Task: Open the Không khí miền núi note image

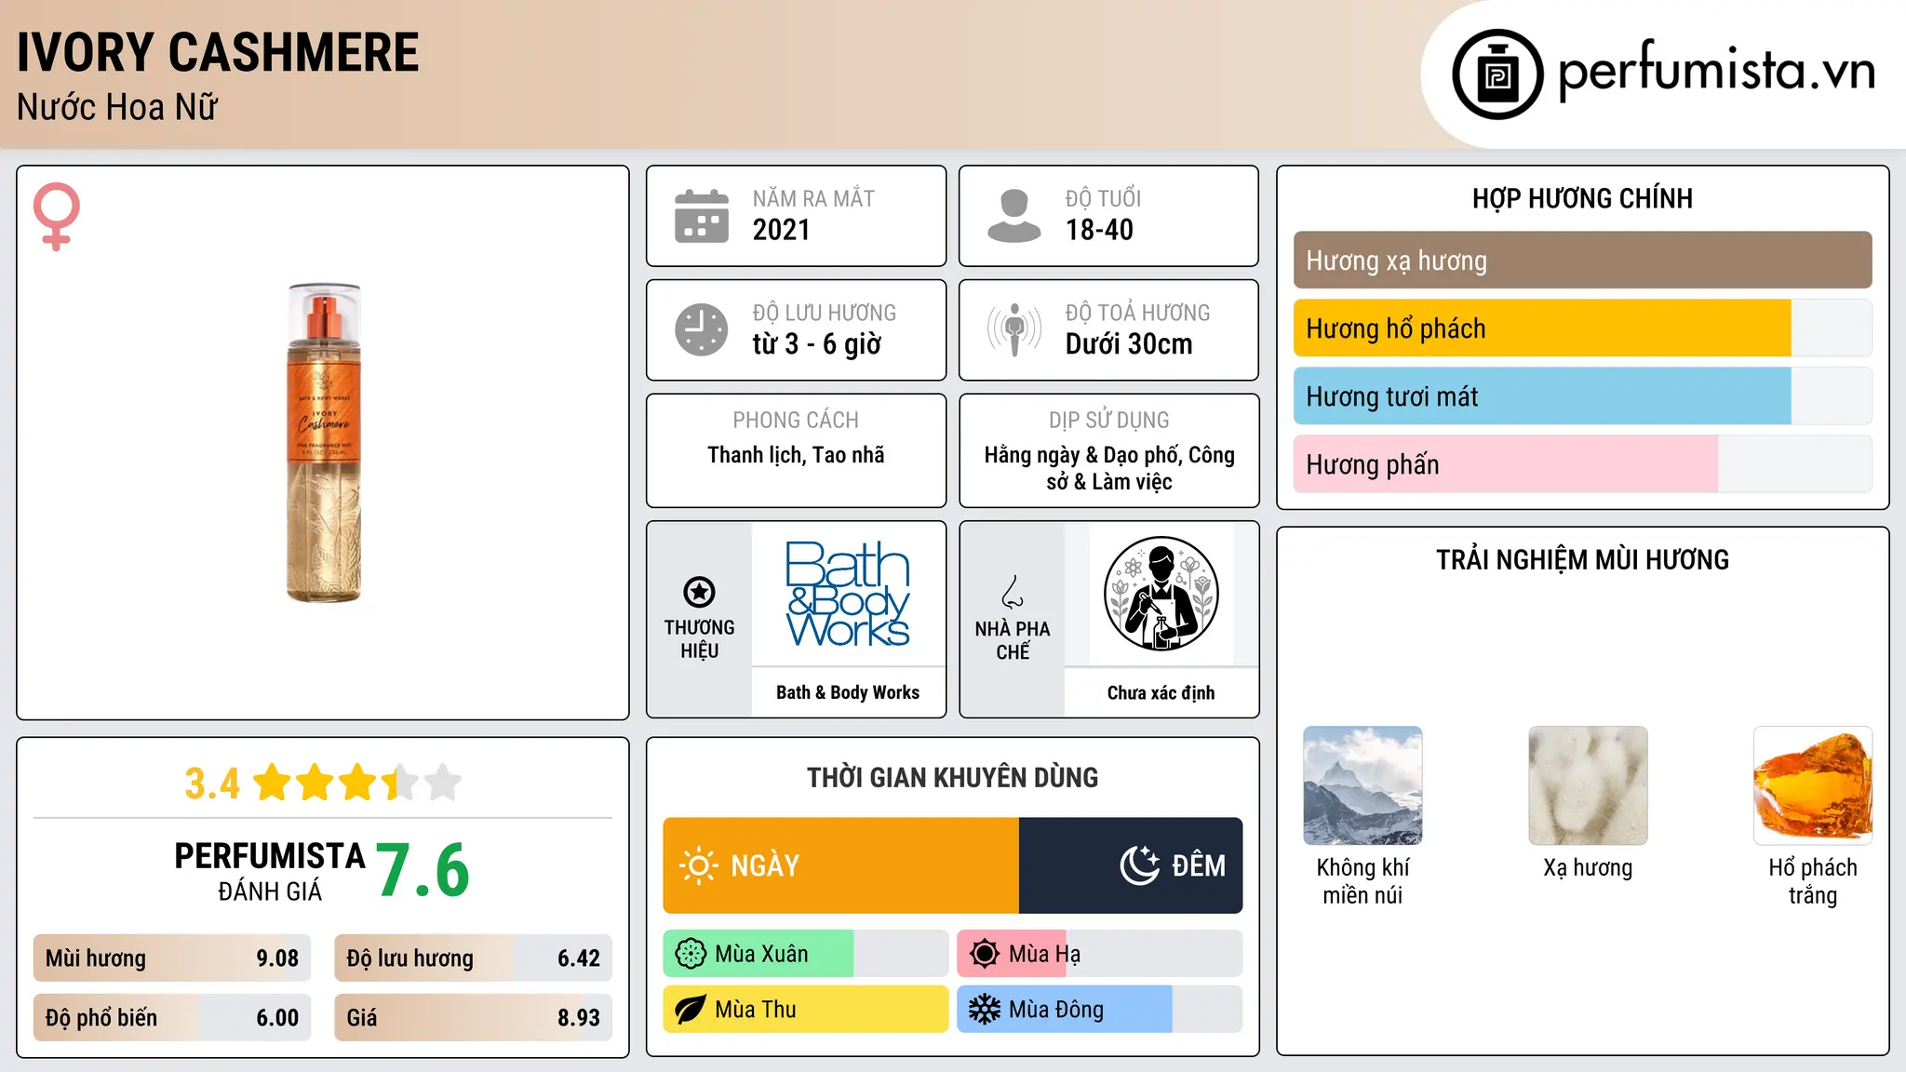Action: click(1362, 785)
